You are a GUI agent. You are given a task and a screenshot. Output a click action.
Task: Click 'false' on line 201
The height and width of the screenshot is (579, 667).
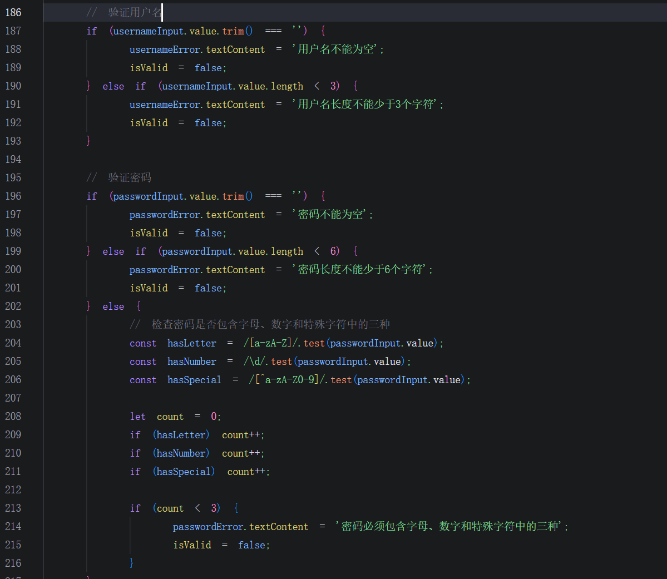[208, 288]
